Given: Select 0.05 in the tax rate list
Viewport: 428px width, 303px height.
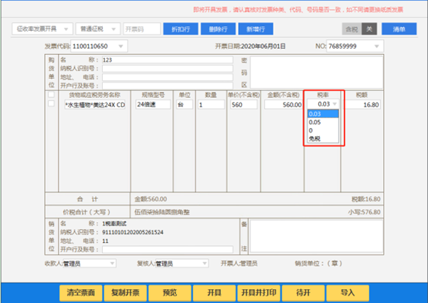Looking at the screenshot, I should coord(323,122).
